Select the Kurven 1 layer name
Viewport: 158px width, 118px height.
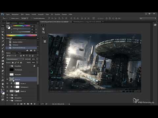point(23,84)
